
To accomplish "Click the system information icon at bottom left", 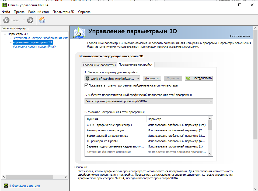I will click(6, 186).
